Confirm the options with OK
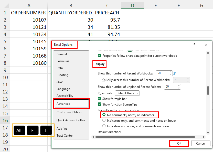Viewport: 213px width, 152px height. click(x=179, y=144)
